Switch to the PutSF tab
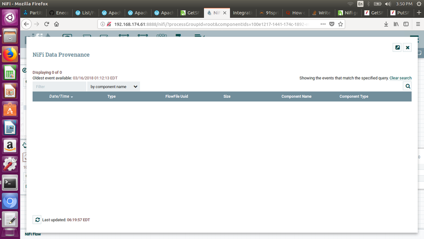This screenshot has height=239, width=424. pyautogui.click(x=400, y=13)
